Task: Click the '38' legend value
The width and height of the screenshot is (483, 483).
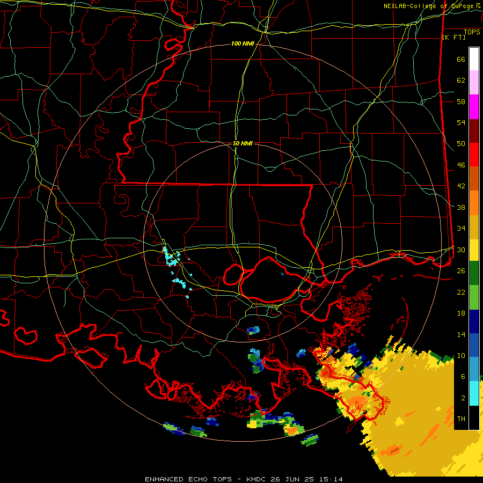Action: coord(461,207)
